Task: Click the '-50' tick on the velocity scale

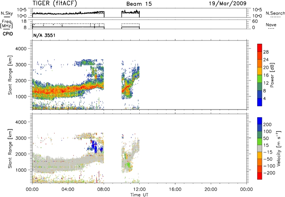Action: tap(268, 159)
